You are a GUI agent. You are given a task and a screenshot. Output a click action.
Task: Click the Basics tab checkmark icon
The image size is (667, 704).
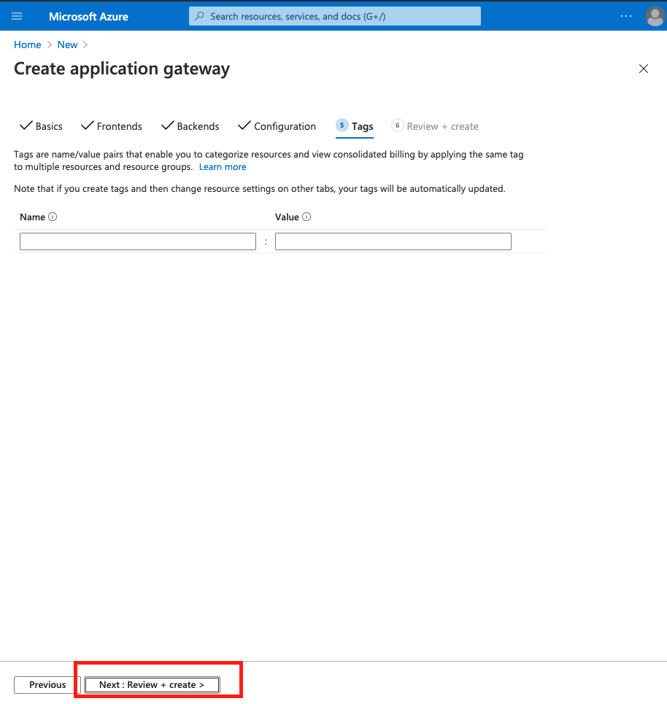(x=26, y=125)
